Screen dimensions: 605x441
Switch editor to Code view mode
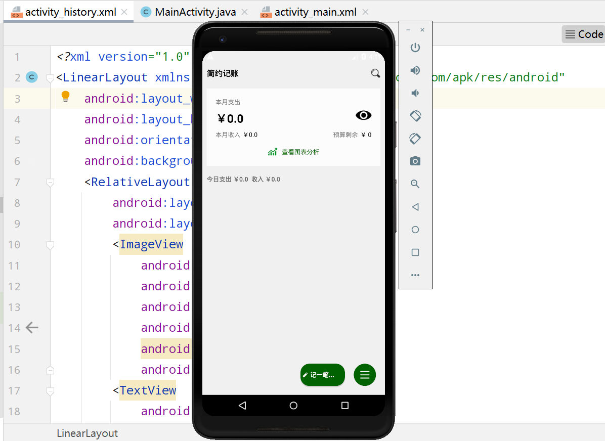click(x=584, y=34)
